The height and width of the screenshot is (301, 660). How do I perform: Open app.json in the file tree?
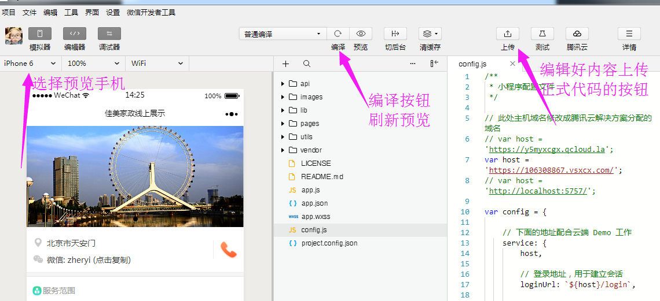pyautogui.click(x=314, y=203)
